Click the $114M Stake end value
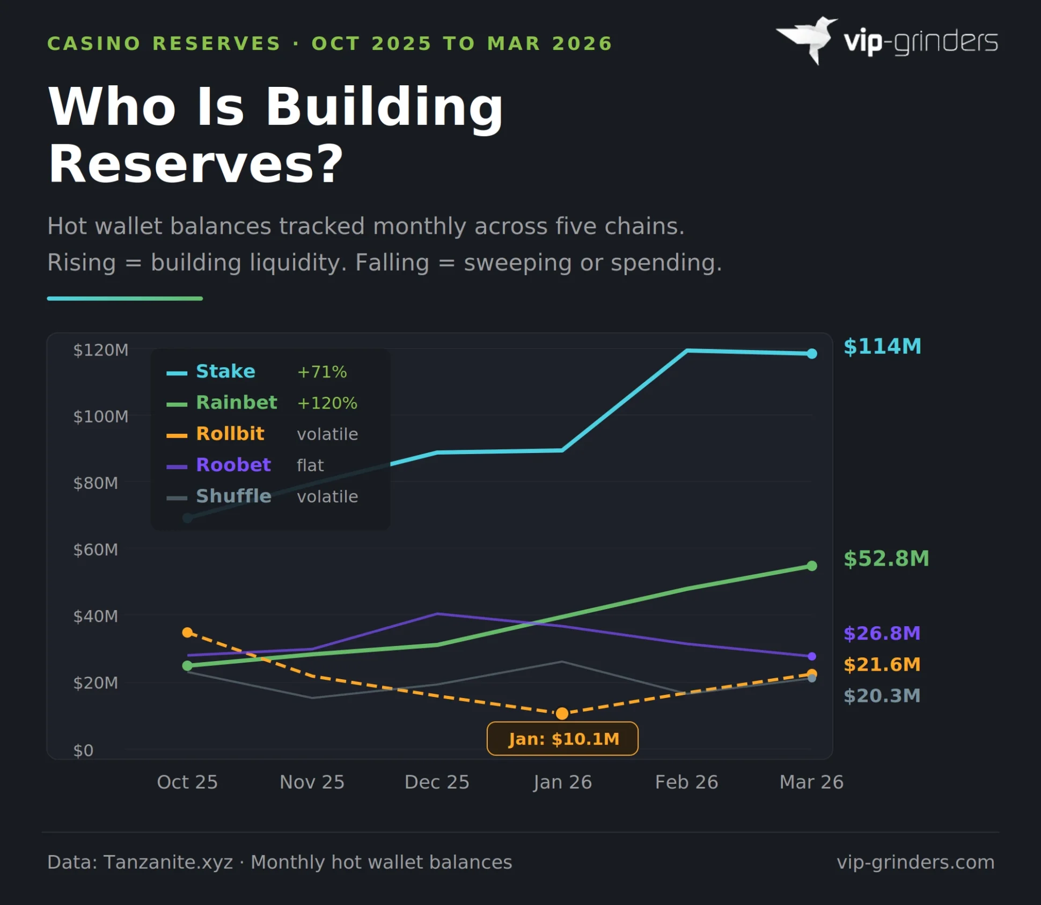Viewport: 1041px width, 905px height. (x=883, y=347)
